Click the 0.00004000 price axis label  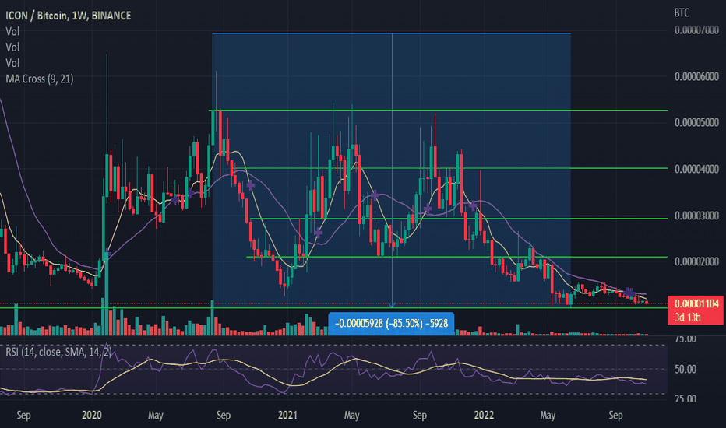pyautogui.click(x=696, y=170)
